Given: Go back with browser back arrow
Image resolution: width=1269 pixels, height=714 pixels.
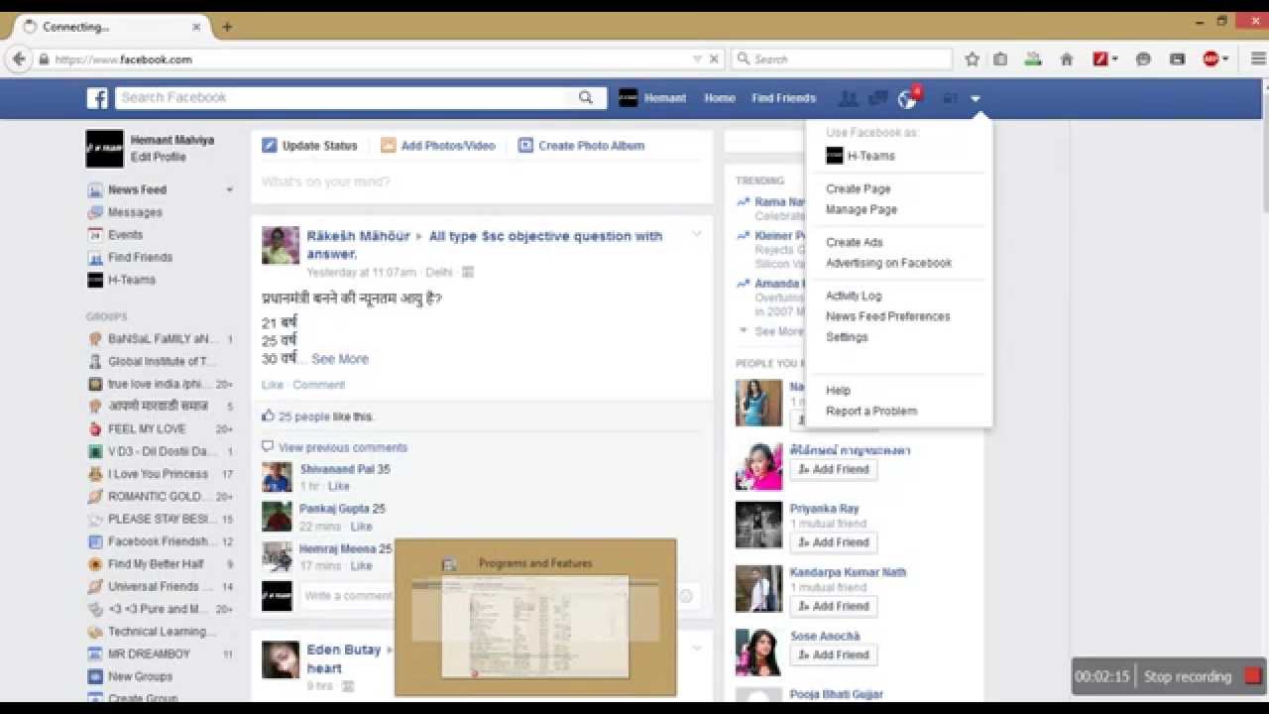Looking at the screenshot, I should pos(19,59).
